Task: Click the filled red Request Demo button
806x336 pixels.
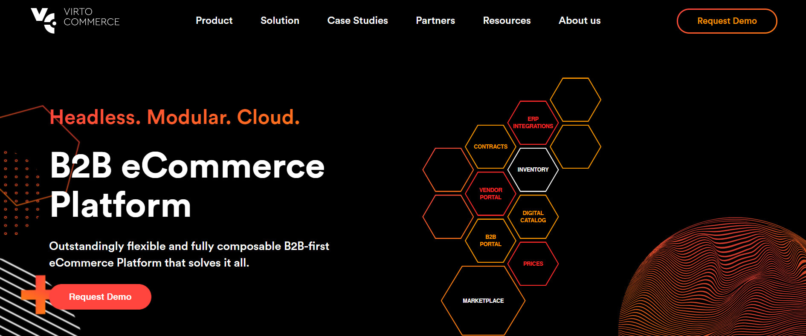Action: coord(100,297)
